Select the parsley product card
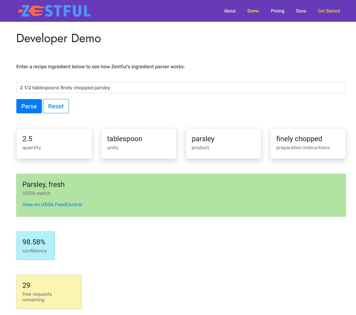The width and height of the screenshot is (356, 315). [223, 144]
